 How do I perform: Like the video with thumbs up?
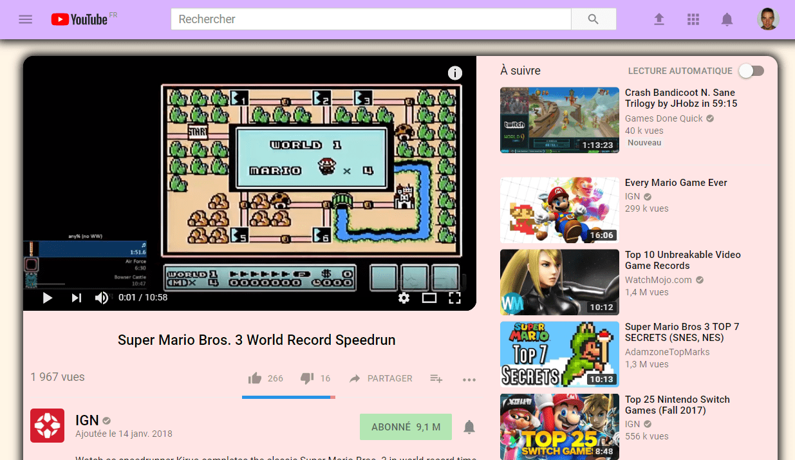[255, 378]
